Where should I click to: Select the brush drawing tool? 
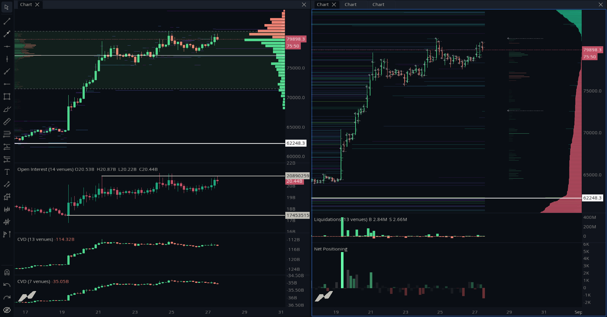tap(7, 109)
